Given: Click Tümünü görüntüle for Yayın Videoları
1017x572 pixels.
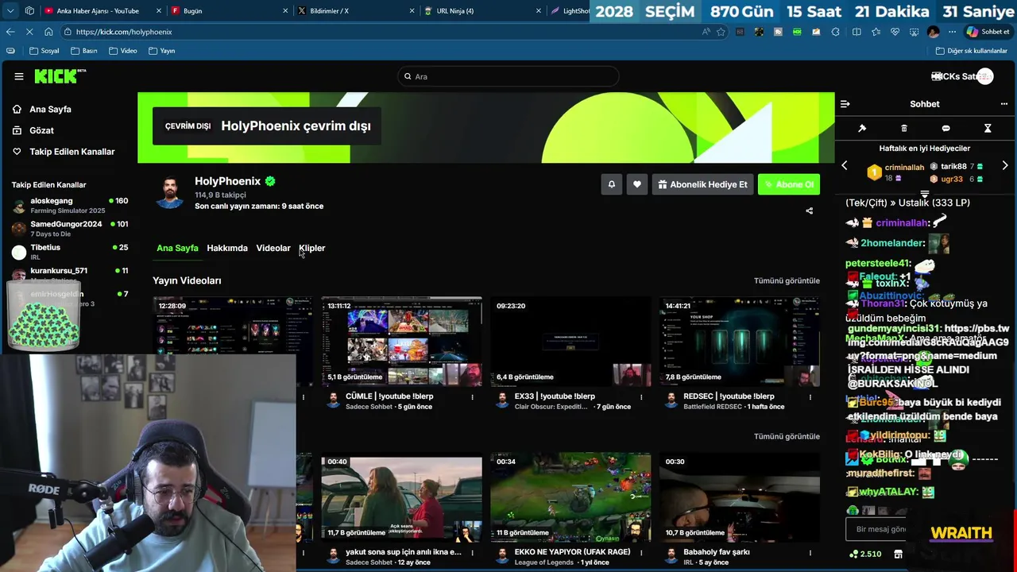Looking at the screenshot, I should click(x=787, y=280).
